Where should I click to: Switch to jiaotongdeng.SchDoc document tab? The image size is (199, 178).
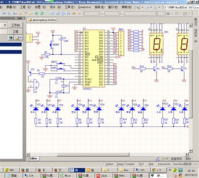click(42, 20)
